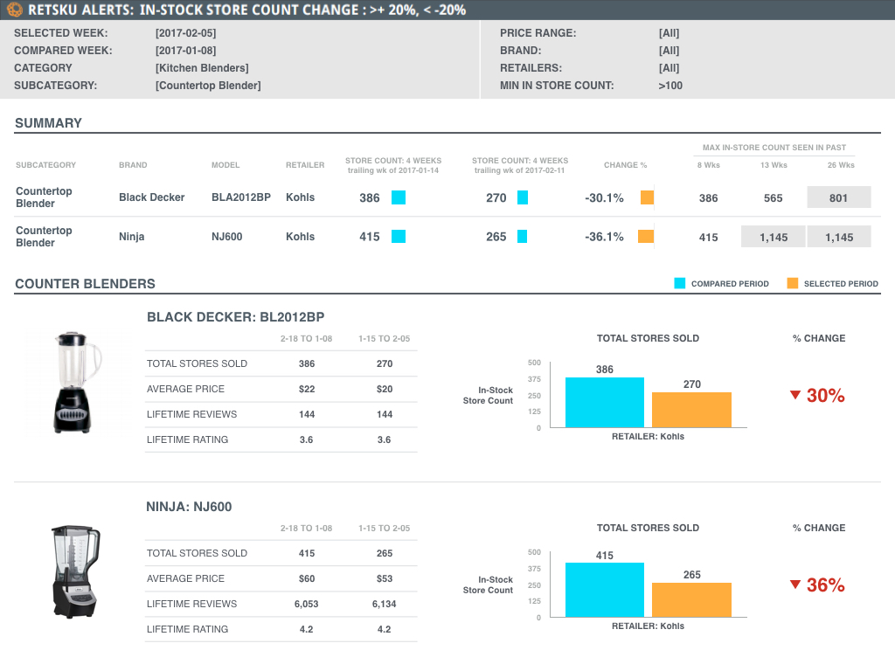
Task: Click the NINJA: NJ600 heading
Action: click(x=189, y=507)
